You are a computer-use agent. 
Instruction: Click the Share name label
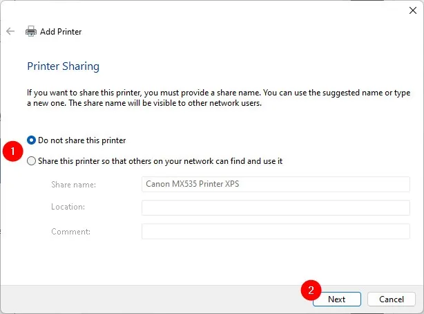coord(73,185)
